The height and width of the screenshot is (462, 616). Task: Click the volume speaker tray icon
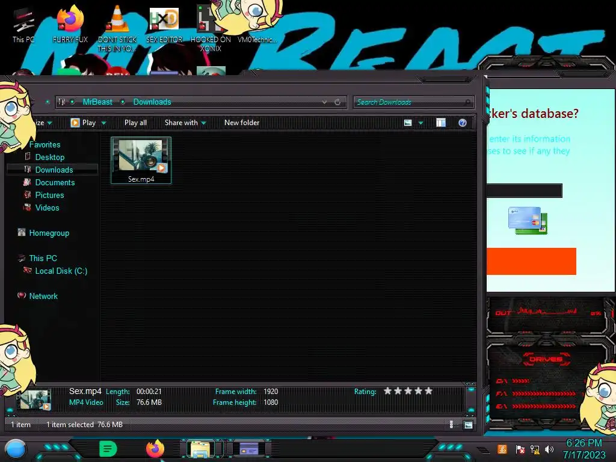tap(549, 449)
